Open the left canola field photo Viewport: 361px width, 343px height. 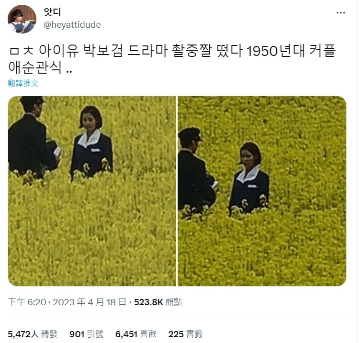(x=92, y=191)
